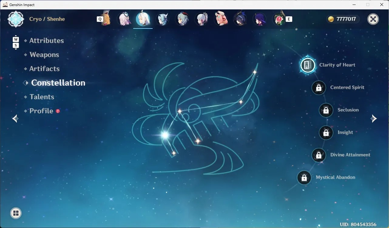The image size is (389, 228).
Task: Click the Cryo snowflake element icon
Action: coord(16,19)
